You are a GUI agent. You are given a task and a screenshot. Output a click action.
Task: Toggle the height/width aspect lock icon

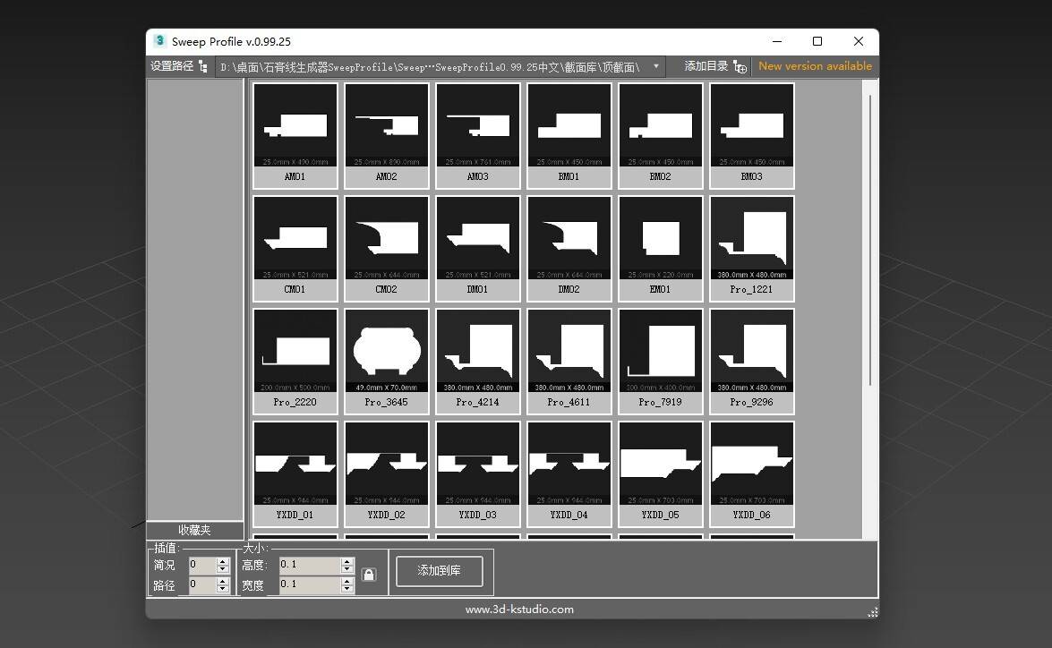pos(369,575)
